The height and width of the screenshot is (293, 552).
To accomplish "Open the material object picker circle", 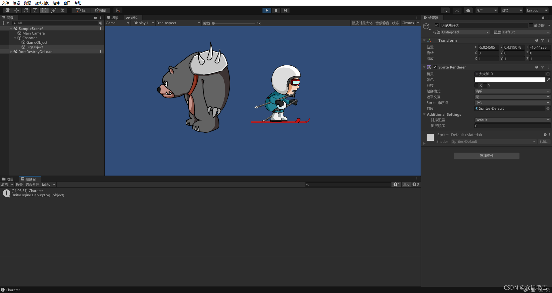I will coord(548,109).
